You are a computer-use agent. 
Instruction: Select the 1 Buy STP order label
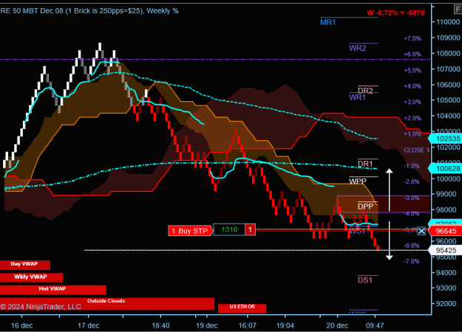[x=190, y=231]
